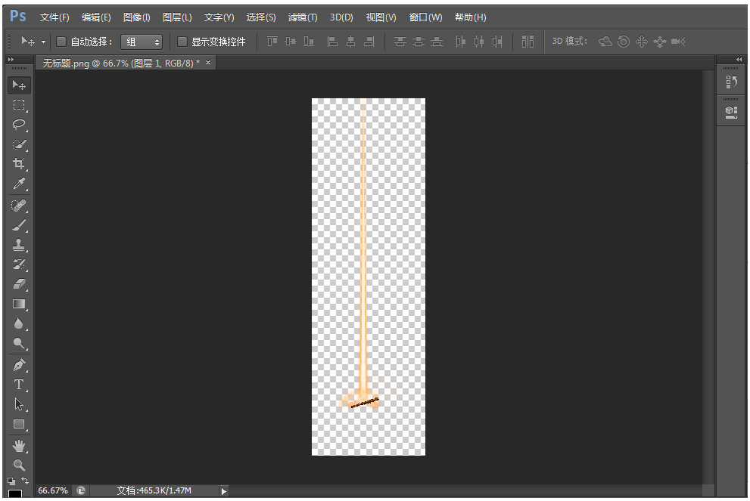
Task: Select the Crop tool
Action: [19, 164]
